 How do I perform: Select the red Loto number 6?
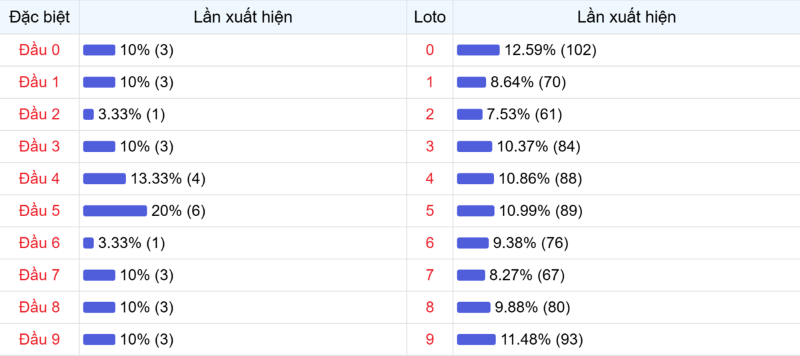tap(429, 243)
